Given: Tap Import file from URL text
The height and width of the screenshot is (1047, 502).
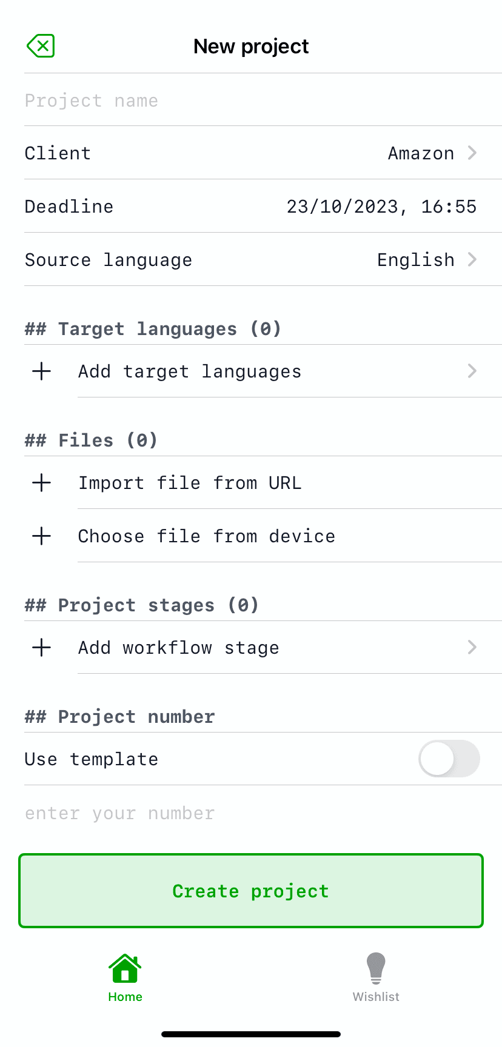Looking at the screenshot, I should point(190,483).
